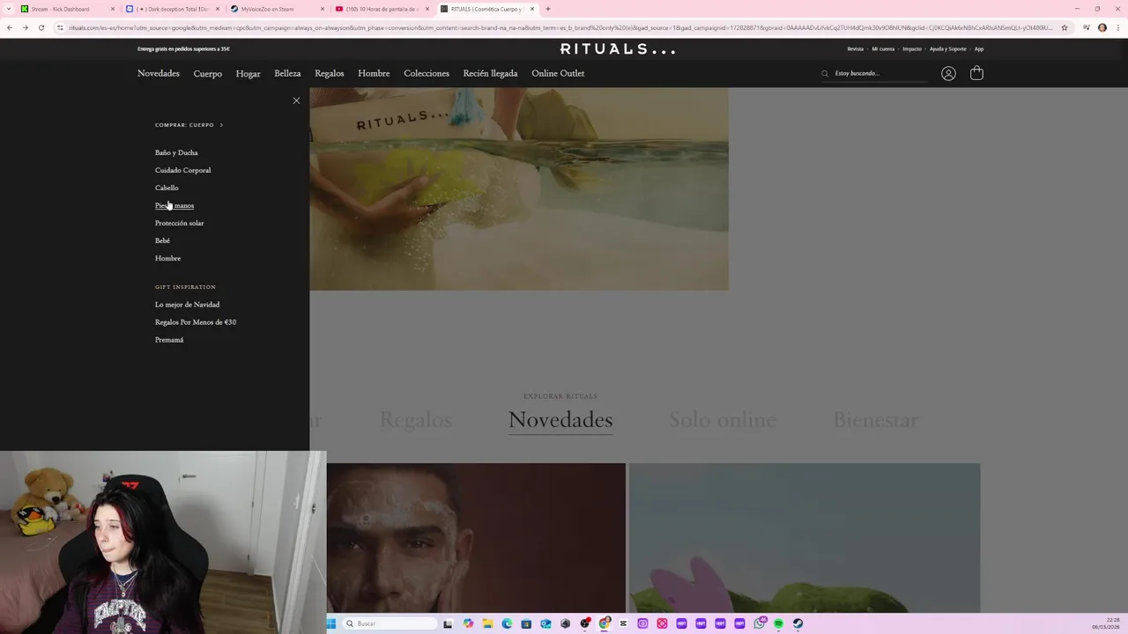The image size is (1128, 634).
Task: Open the Outlook taskbar icon
Action: [545, 623]
